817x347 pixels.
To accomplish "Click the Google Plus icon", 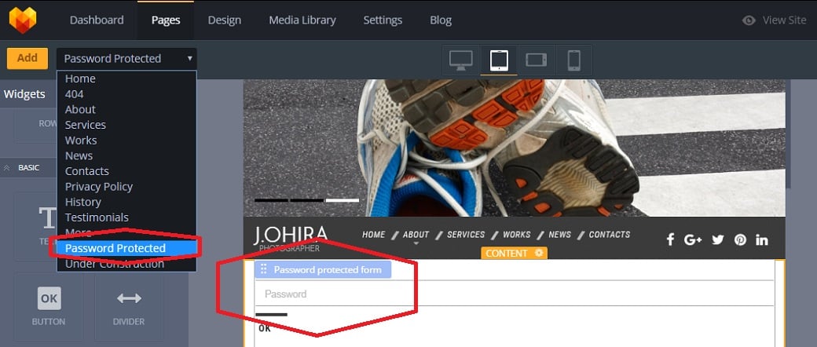I will point(693,239).
